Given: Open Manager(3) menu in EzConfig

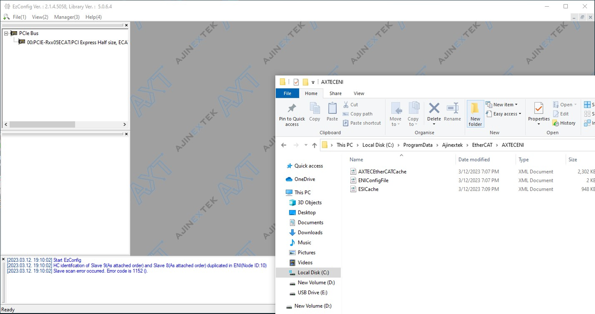Looking at the screenshot, I should click(x=67, y=17).
